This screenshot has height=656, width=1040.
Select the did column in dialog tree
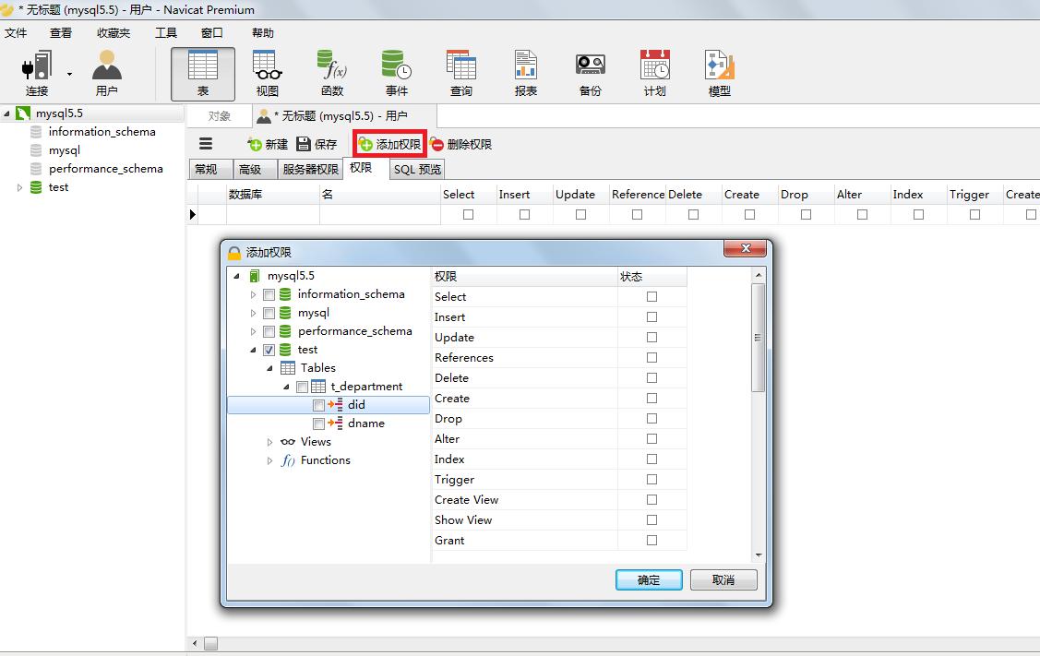(x=356, y=405)
